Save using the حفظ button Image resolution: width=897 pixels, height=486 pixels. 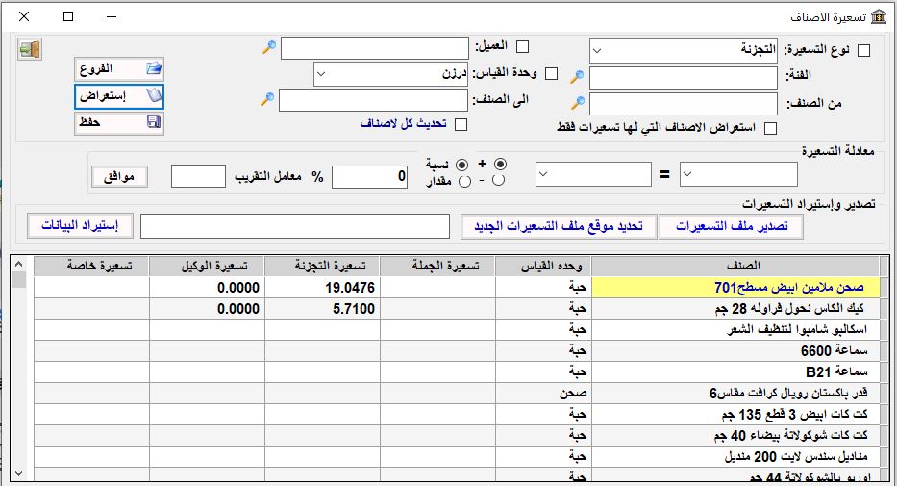[119, 122]
